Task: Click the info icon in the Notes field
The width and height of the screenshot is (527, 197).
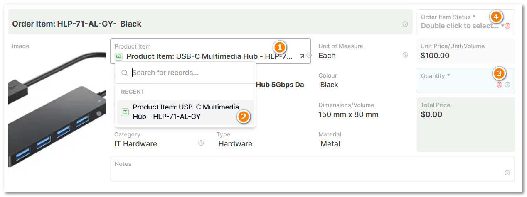Action: 507,173
